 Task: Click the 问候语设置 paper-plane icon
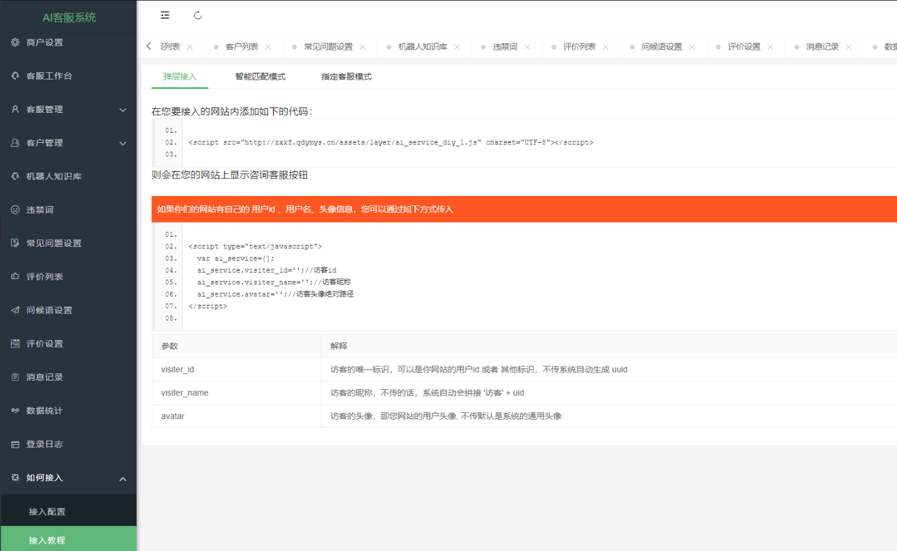tap(15, 310)
